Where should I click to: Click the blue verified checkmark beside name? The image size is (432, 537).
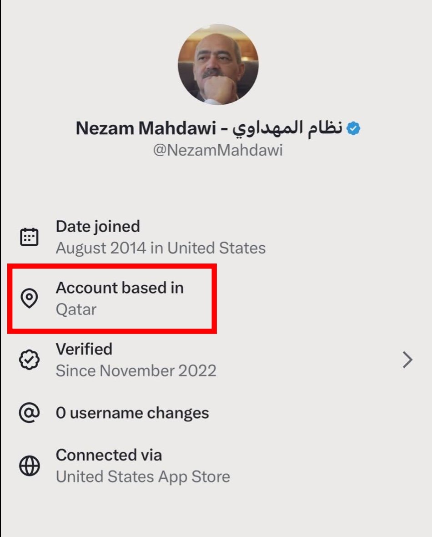click(353, 129)
